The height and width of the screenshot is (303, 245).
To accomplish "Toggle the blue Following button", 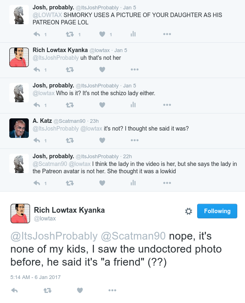I will [217, 211].
